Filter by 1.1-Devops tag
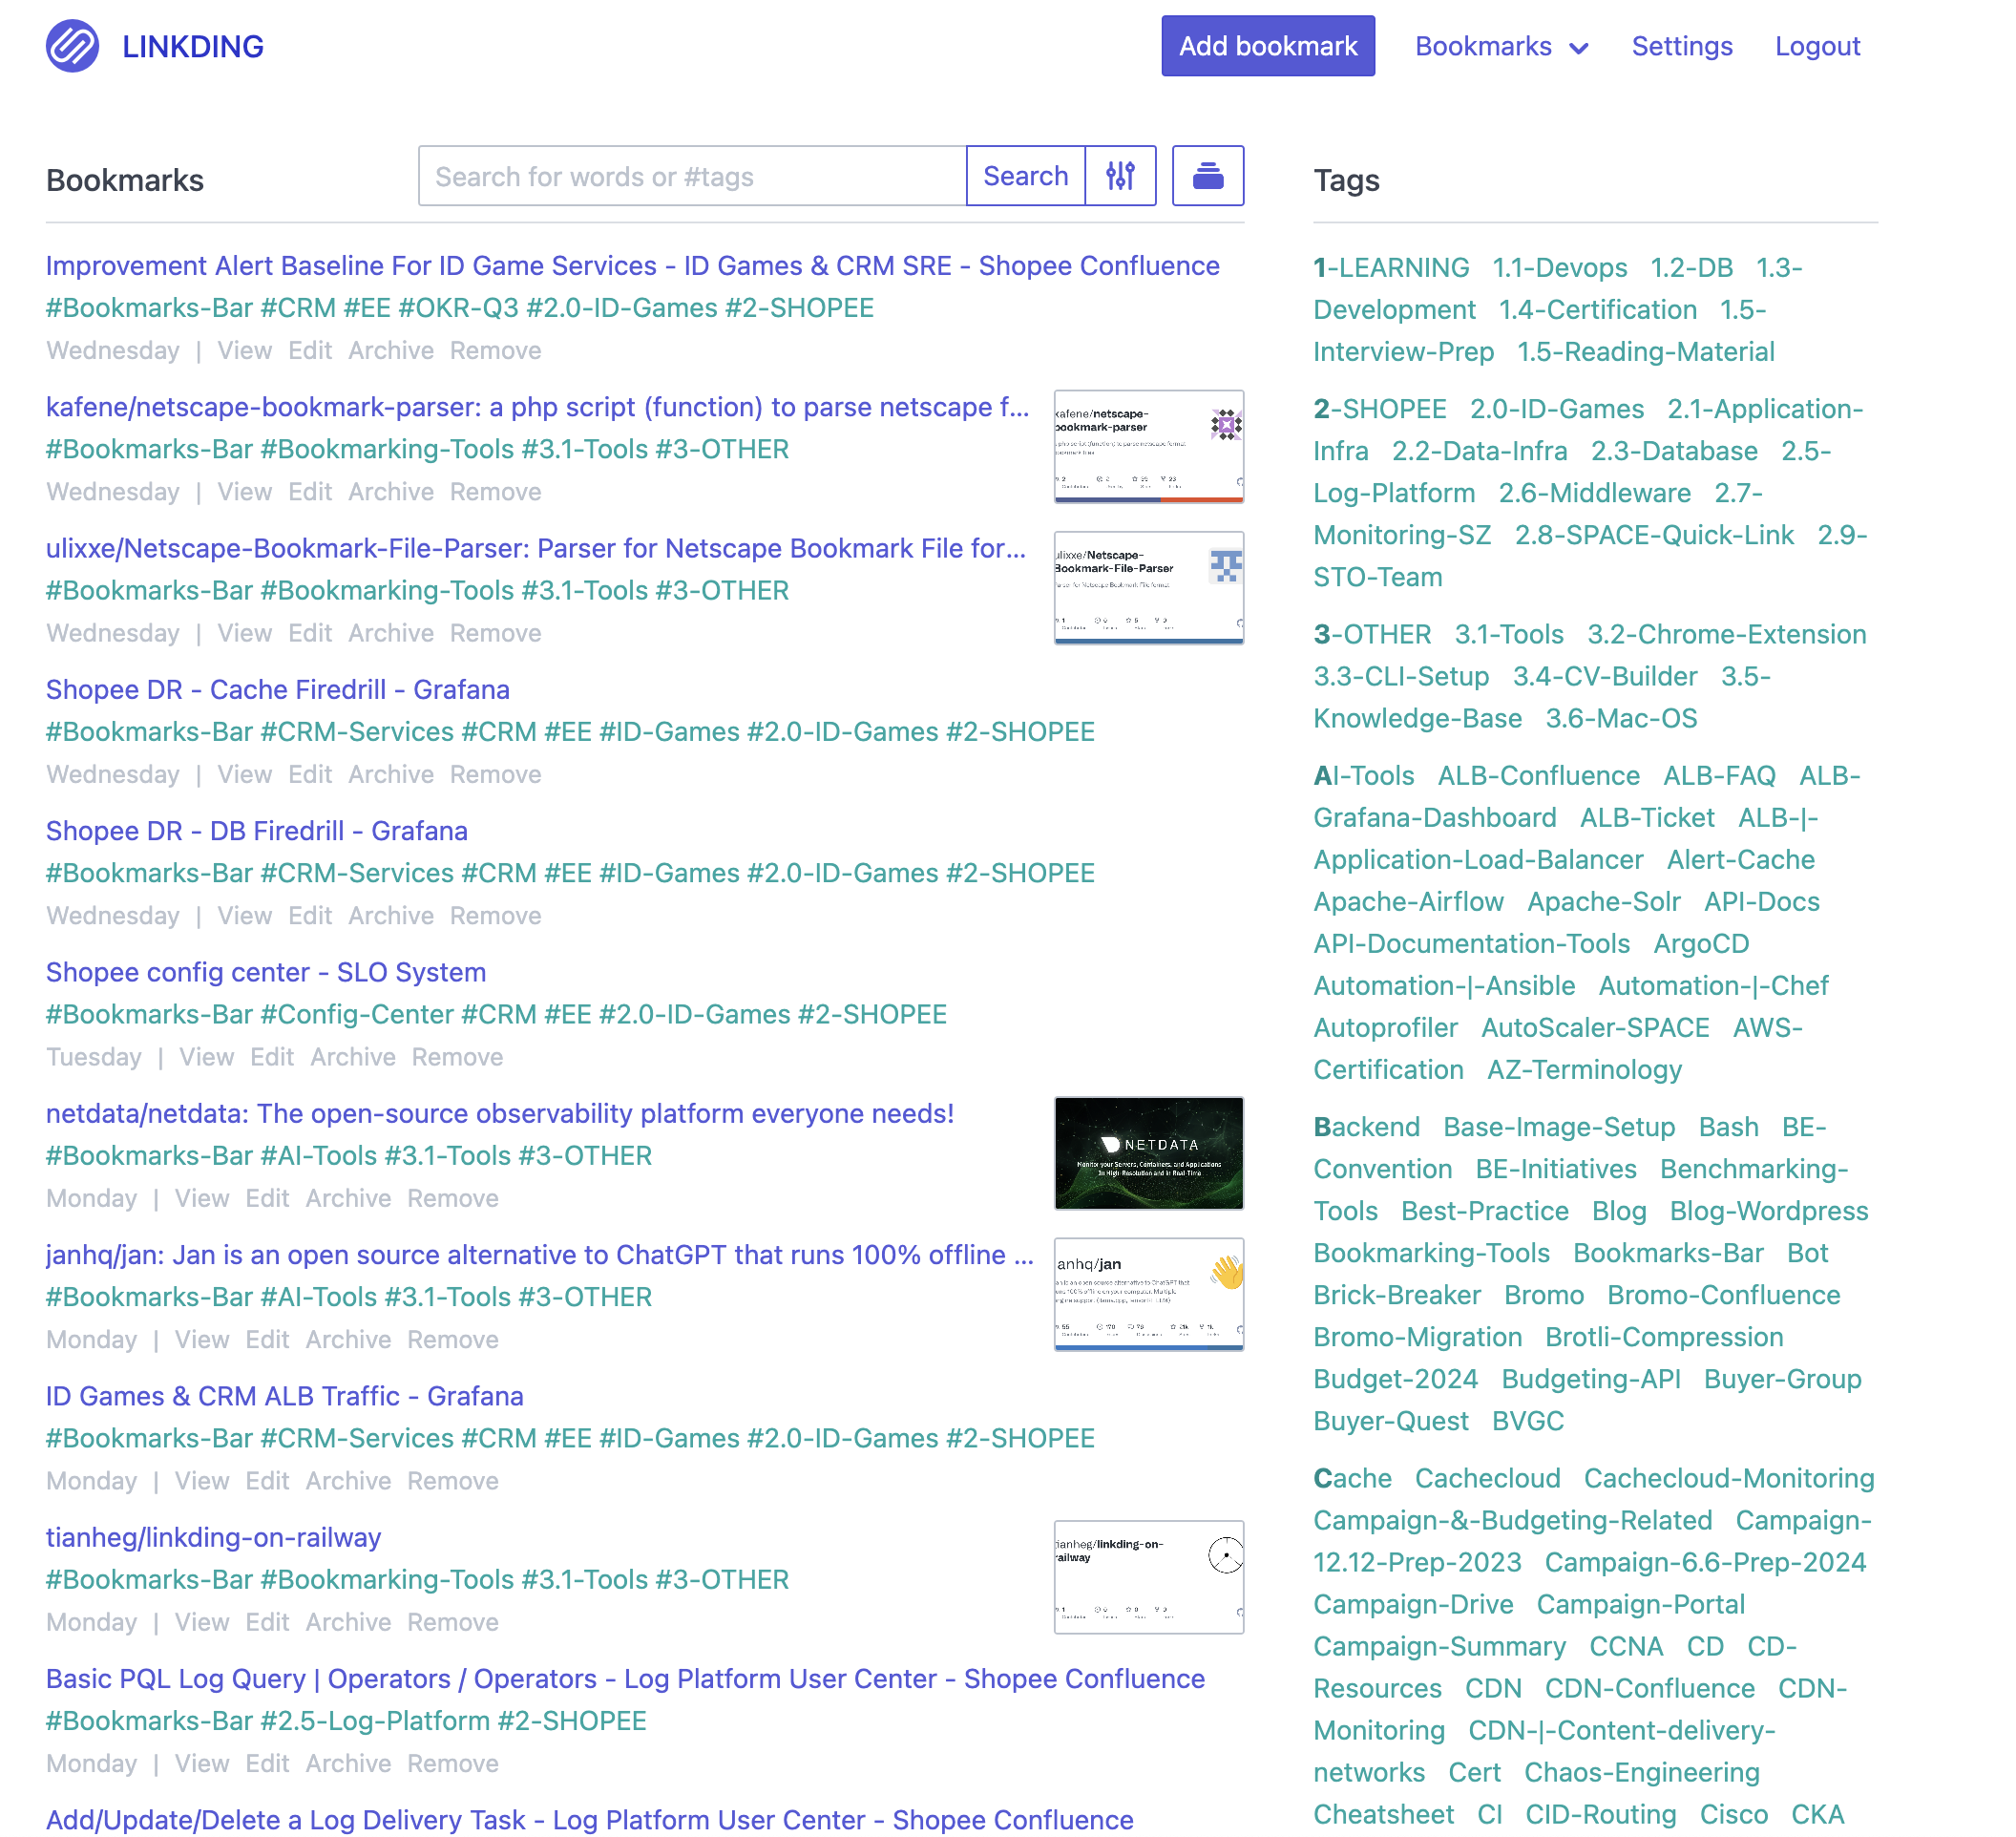The width and height of the screenshot is (2016, 1837). click(x=1559, y=268)
